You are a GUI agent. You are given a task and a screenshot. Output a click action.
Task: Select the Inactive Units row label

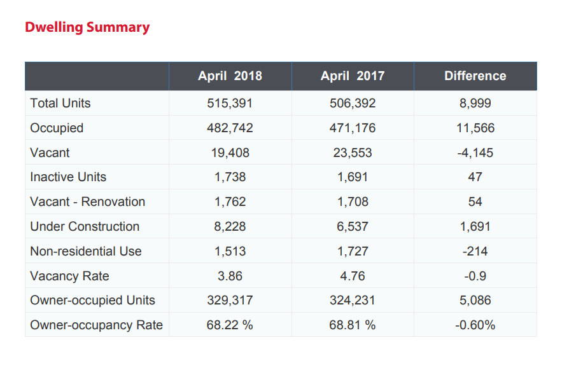(x=68, y=177)
